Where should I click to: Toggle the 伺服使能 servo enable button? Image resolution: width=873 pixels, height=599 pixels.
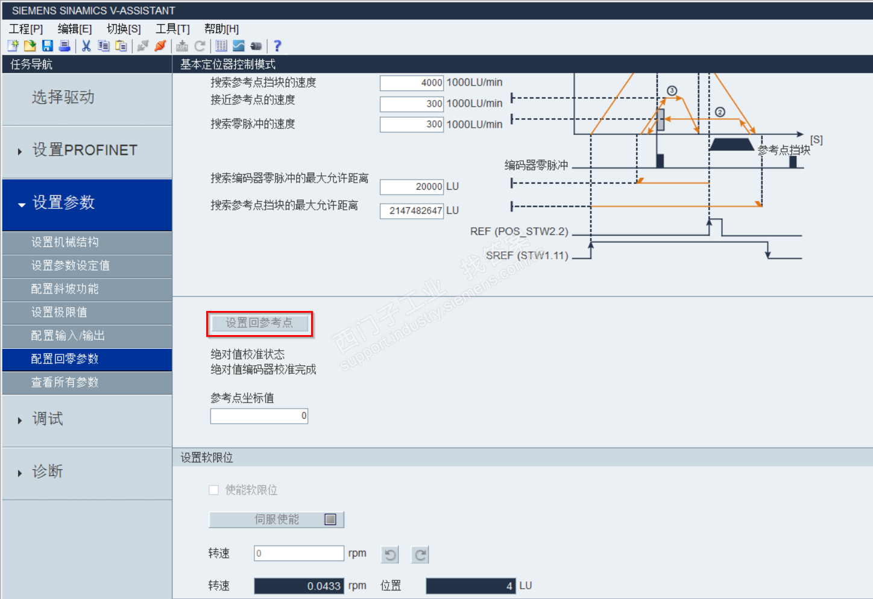coord(277,519)
